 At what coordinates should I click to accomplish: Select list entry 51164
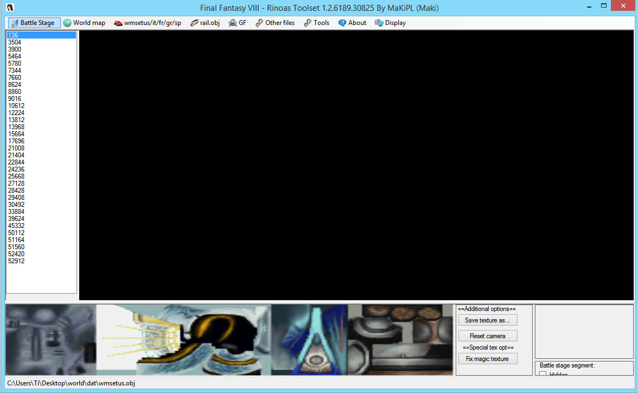pos(41,240)
